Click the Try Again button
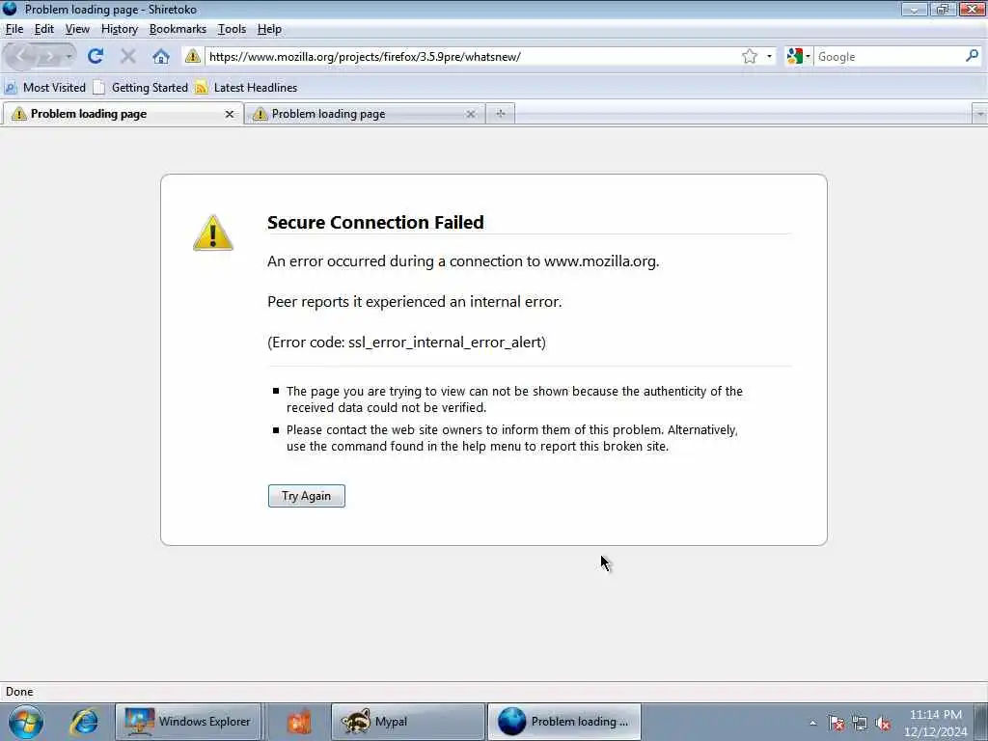The width and height of the screenshot is (988, 741). click(x=306, y=496)
